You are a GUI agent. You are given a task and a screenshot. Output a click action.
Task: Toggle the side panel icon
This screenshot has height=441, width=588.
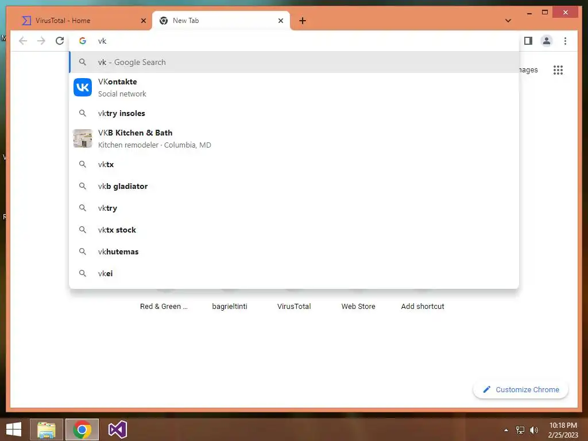(x=528, y=41)
